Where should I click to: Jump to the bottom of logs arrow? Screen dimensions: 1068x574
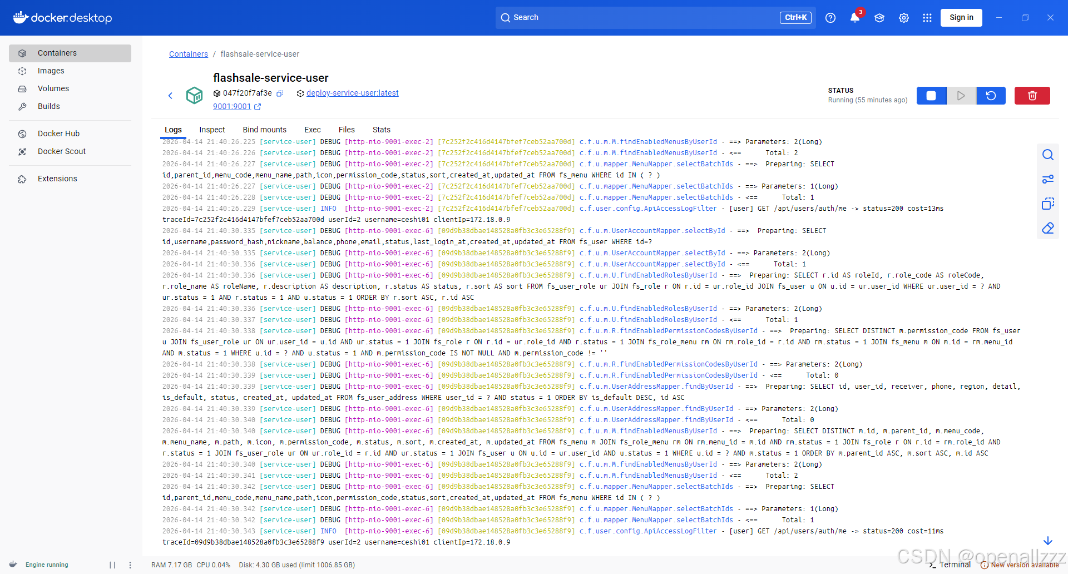pyautogui.click(x=1048, y=541)
